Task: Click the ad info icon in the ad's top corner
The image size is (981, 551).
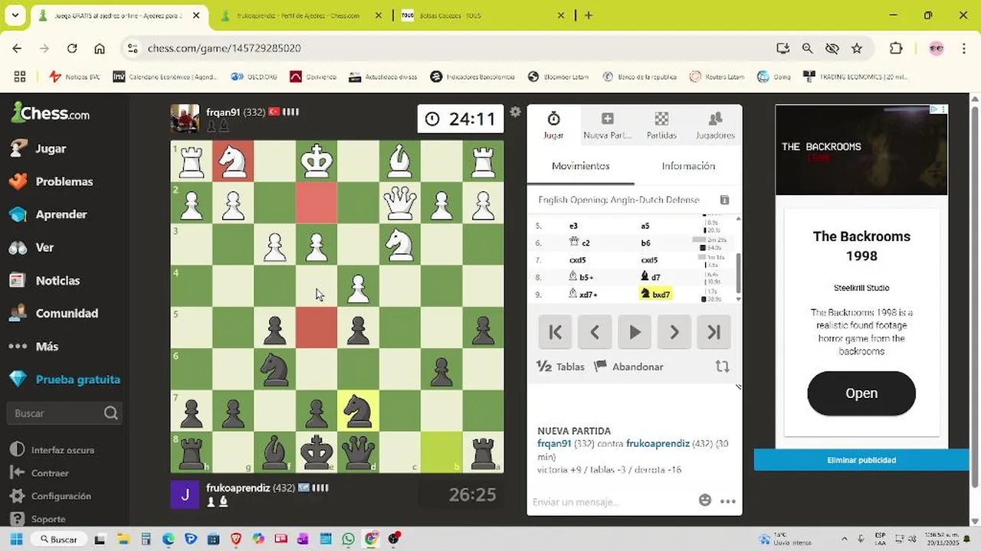Action: pos(935,109)
